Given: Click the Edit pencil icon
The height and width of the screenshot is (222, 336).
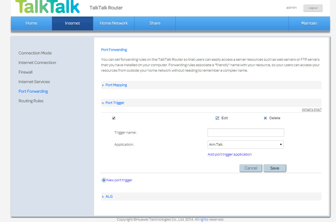Looking at the screenshot, I should [x=217, y=118].
